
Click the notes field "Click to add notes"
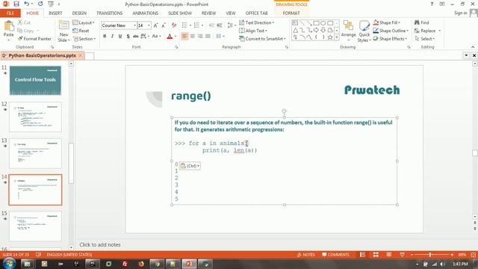pos(100,244)
